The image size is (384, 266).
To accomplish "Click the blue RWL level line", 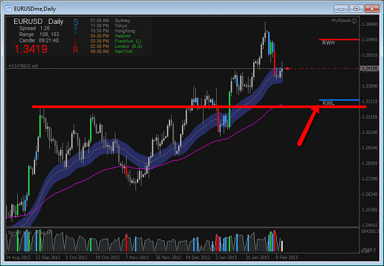I will coord(339,100).
